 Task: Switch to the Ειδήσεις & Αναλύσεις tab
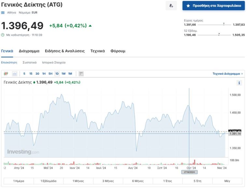[65, 51]
